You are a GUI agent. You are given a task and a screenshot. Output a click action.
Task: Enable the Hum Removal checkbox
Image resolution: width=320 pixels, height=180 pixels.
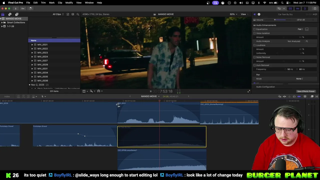[254, 65]
